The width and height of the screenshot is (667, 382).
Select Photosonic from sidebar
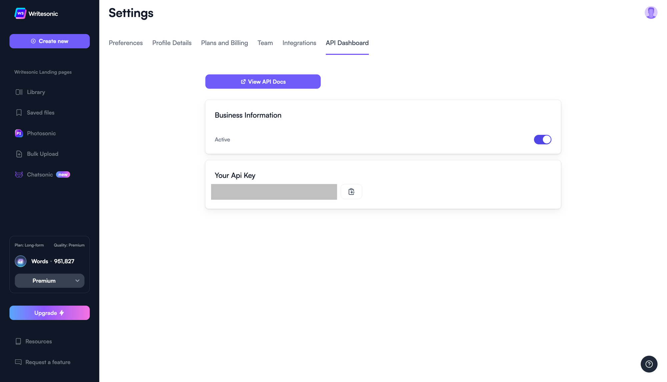41,134
